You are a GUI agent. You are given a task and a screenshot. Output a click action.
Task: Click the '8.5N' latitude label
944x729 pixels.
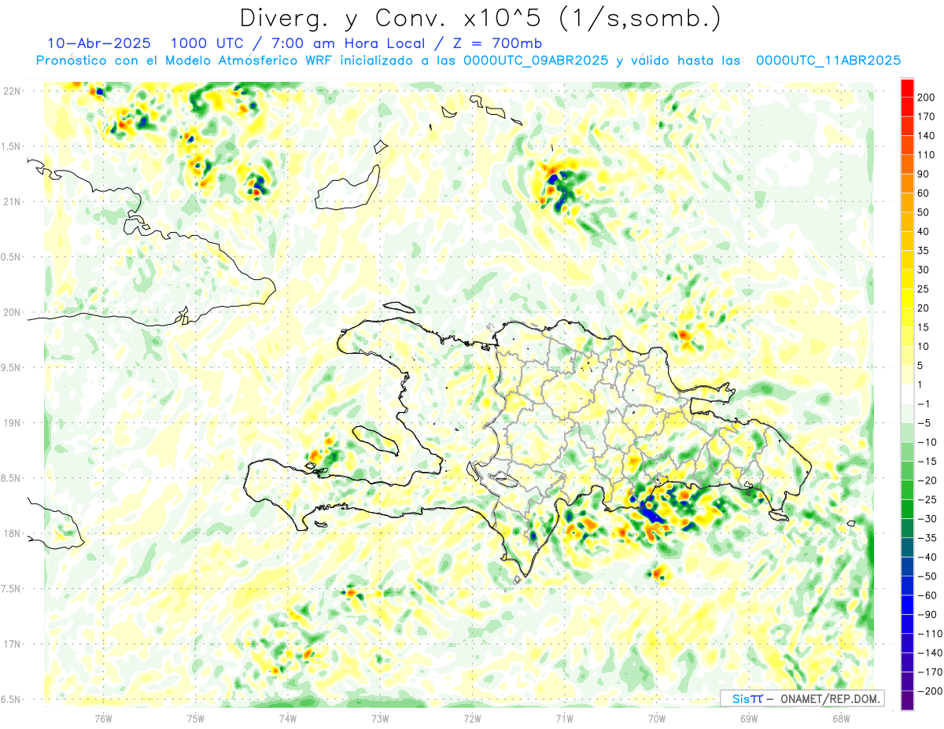pos(10,478)
